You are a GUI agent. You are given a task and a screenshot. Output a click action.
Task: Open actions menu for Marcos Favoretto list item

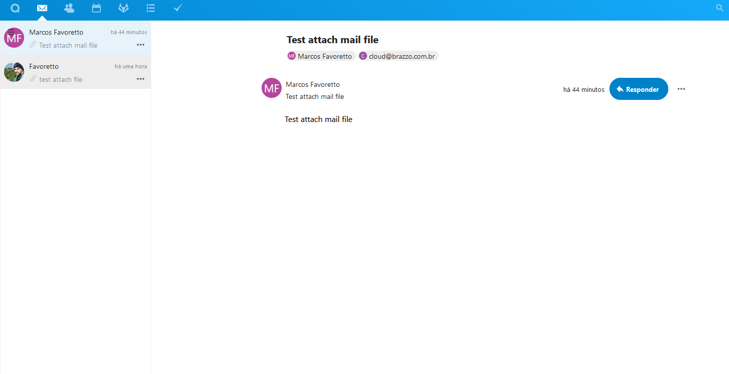tap(141, 45)
